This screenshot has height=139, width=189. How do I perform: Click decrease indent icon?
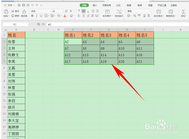(93, 11)
